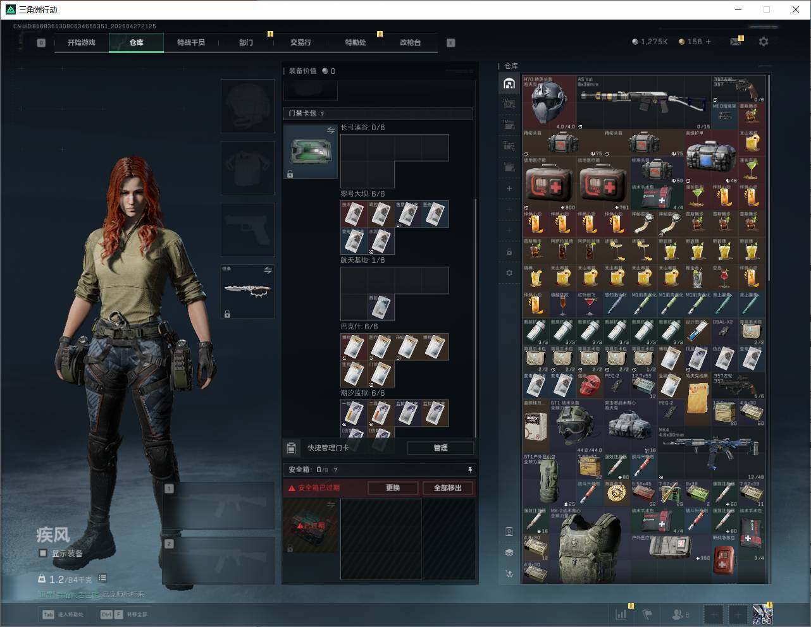Click the player avatar in bottom corner
This screenshot has width=811, height=627.
click(x=762, y=614)
